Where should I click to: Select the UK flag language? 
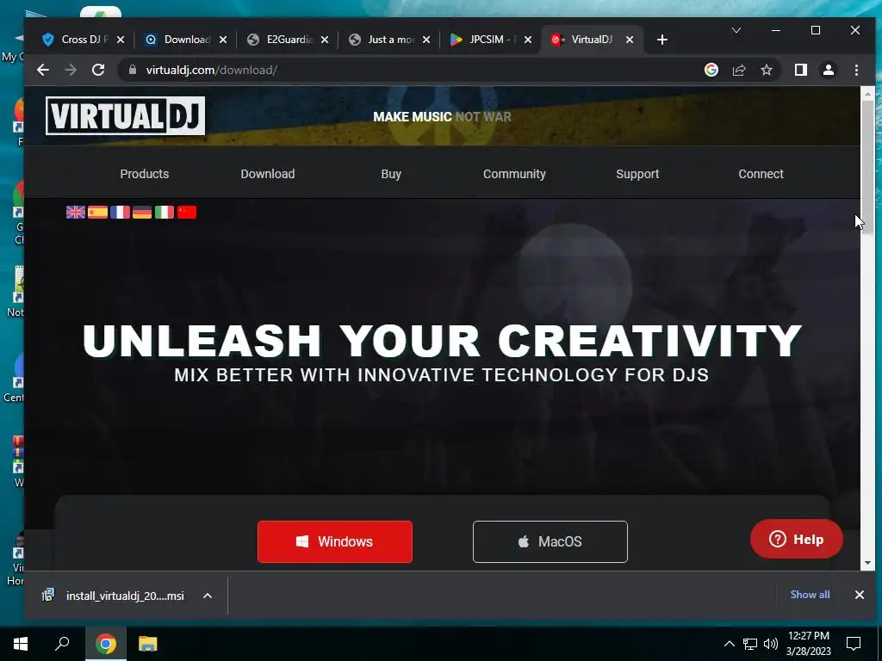point(76,212)
